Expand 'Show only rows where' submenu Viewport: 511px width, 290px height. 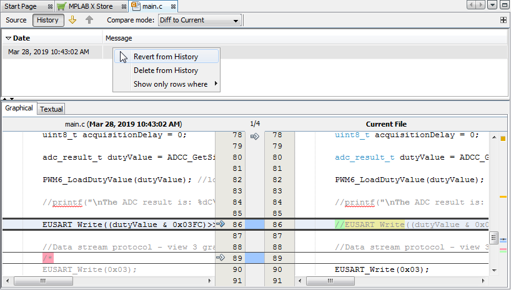pos(171,84)
